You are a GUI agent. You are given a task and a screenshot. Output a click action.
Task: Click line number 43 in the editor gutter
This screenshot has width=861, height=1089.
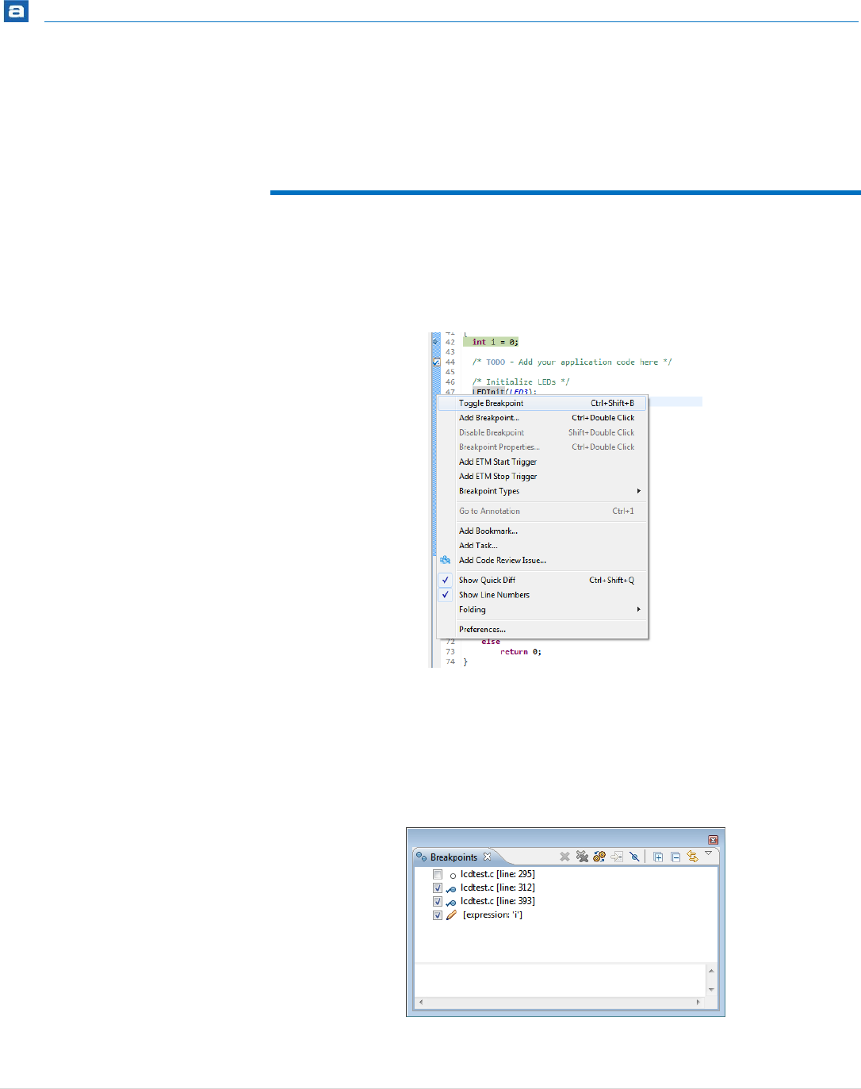pos(450,352)
